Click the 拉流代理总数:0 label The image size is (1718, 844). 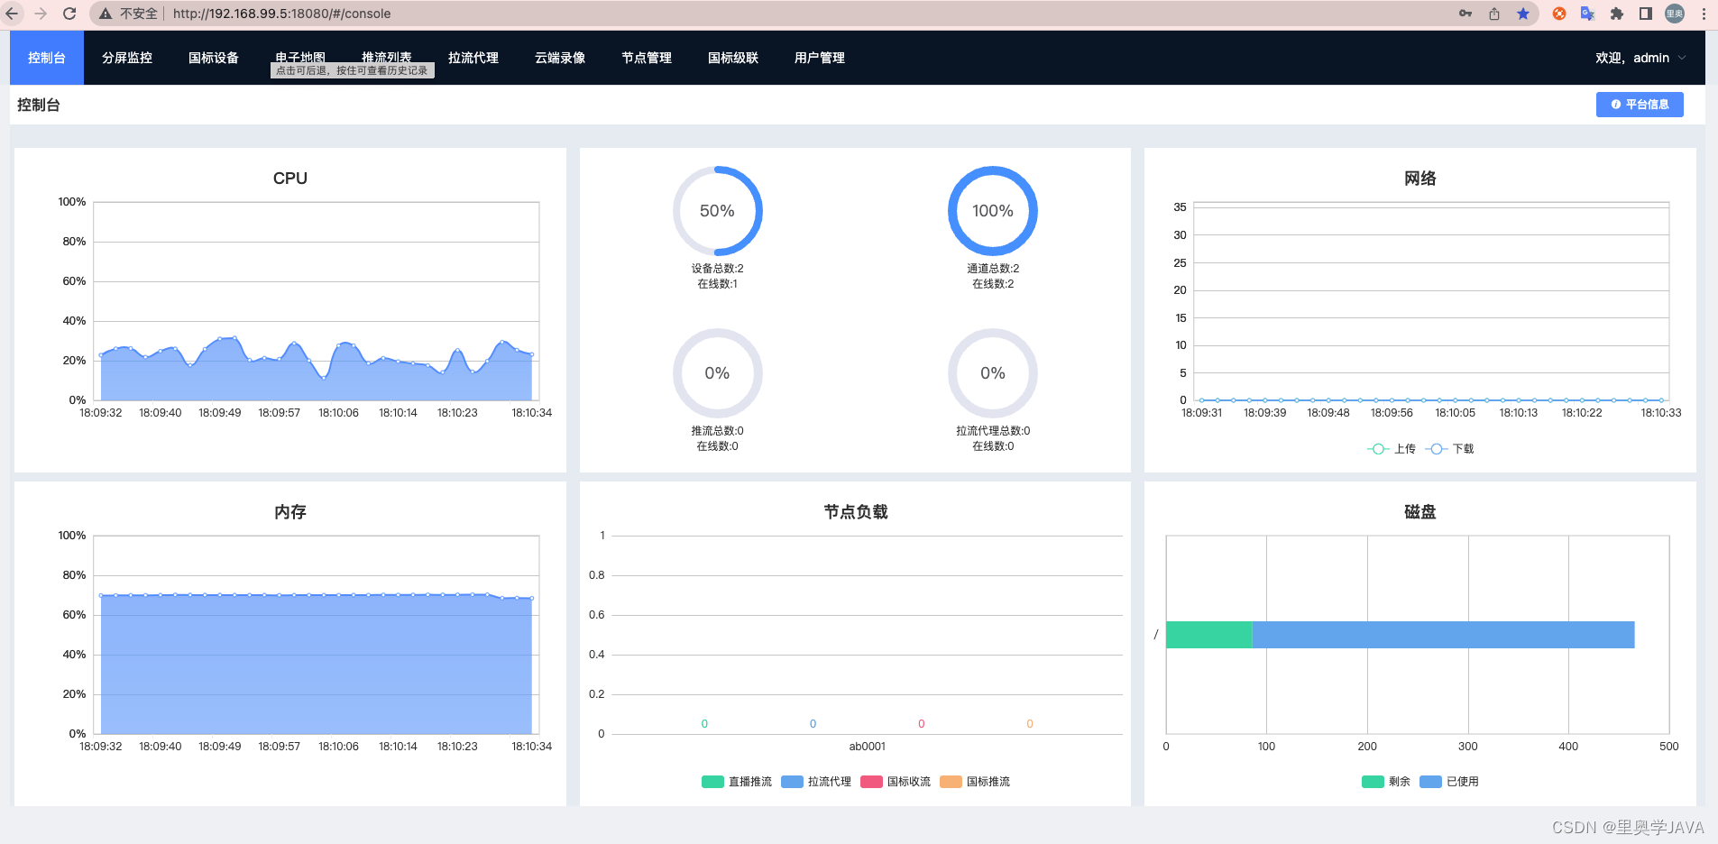[x=993, y=431]
